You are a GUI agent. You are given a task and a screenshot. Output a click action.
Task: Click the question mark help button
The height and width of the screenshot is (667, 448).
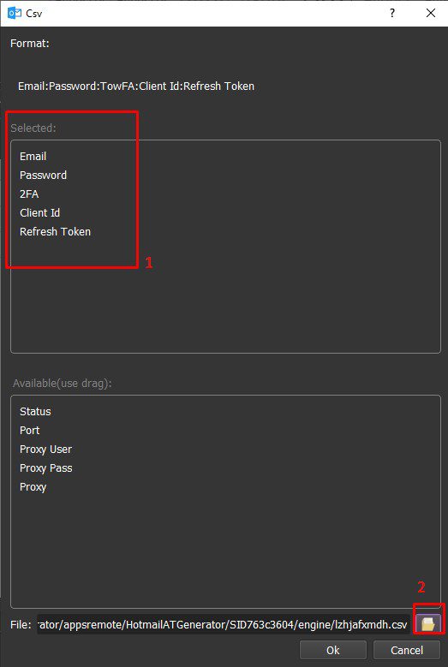coord(391,13)
